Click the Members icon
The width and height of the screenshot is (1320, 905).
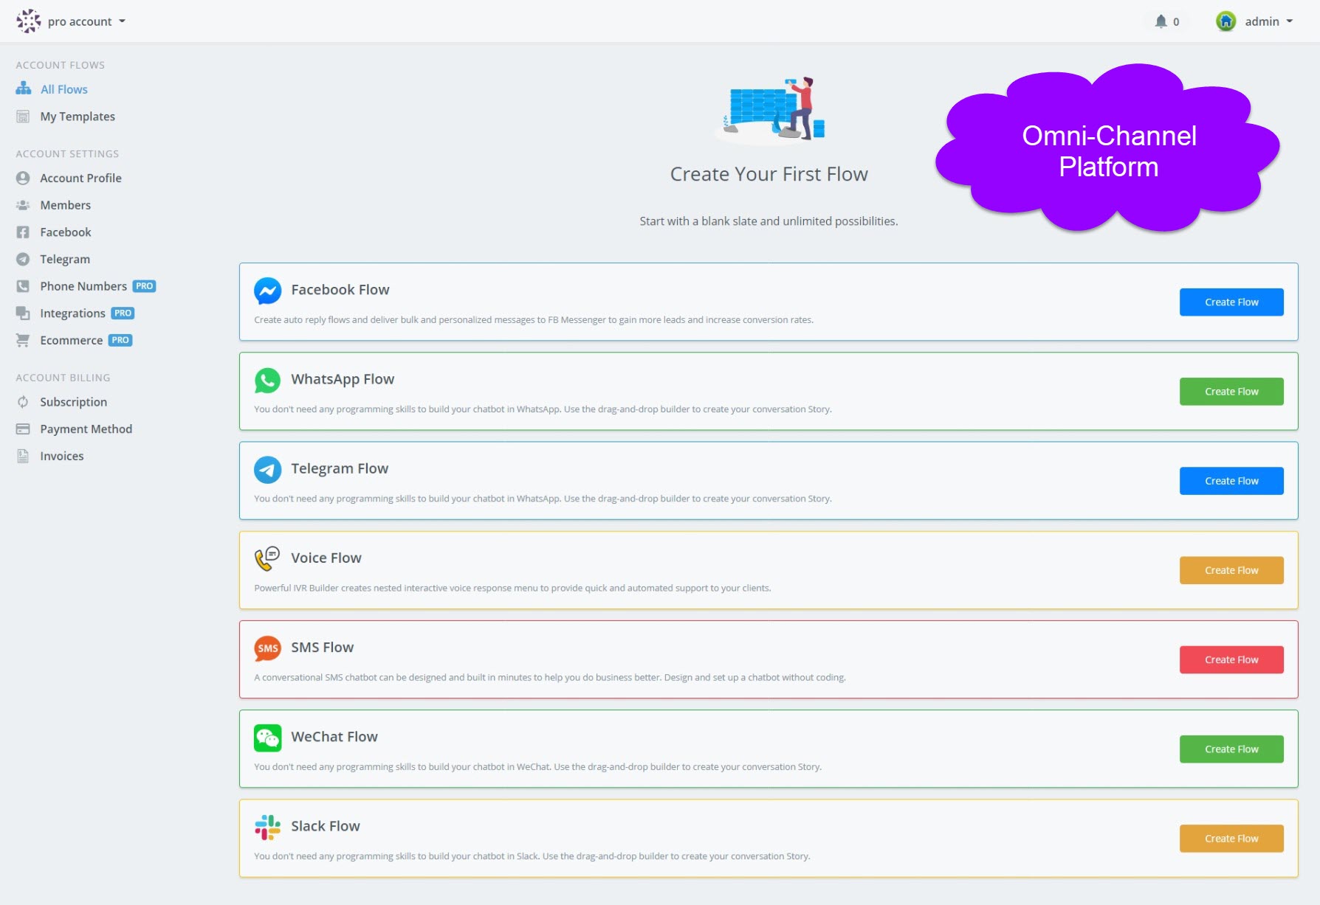(23, 205)
